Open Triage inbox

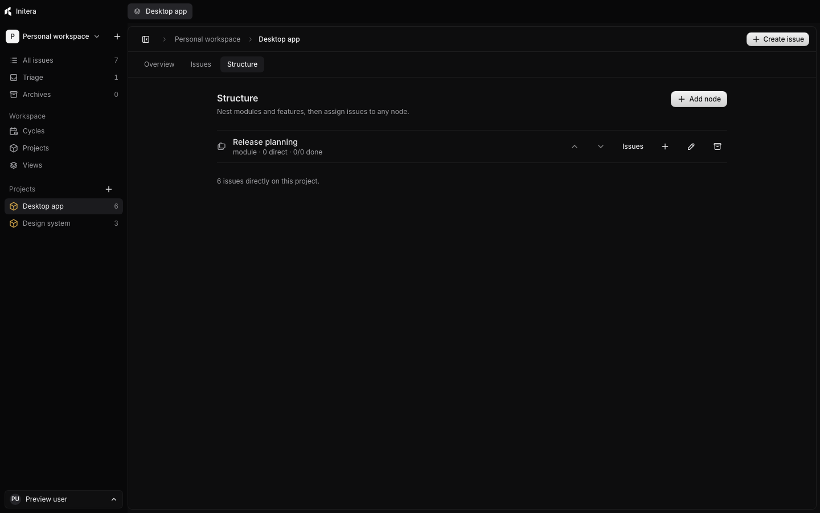click(64, 78)
